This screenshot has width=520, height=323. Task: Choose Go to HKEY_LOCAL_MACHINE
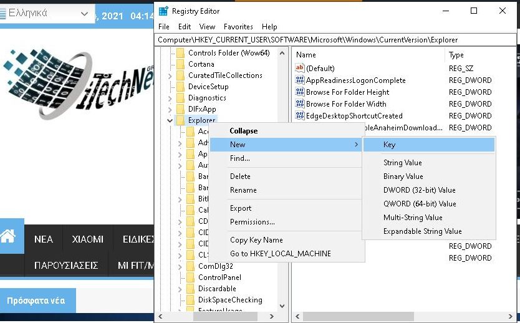coord(286,253)
